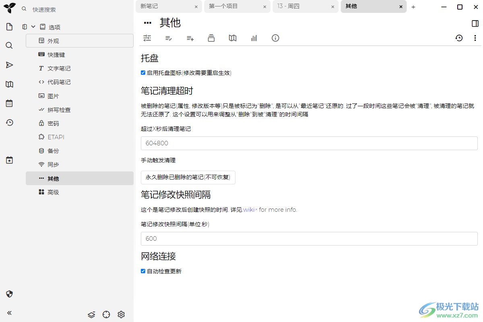Select 同步 in the options tree

[x=80, y=165]
